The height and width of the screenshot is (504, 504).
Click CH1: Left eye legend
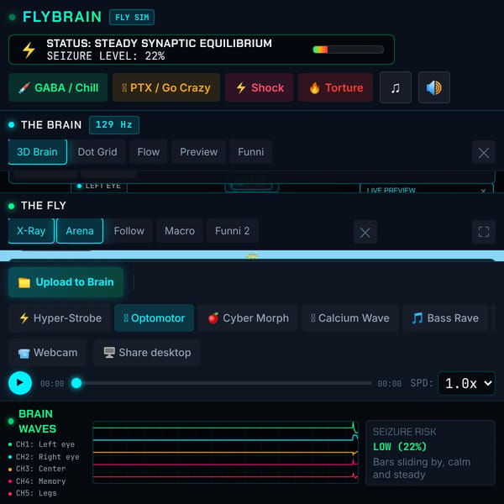pos(41,444)
